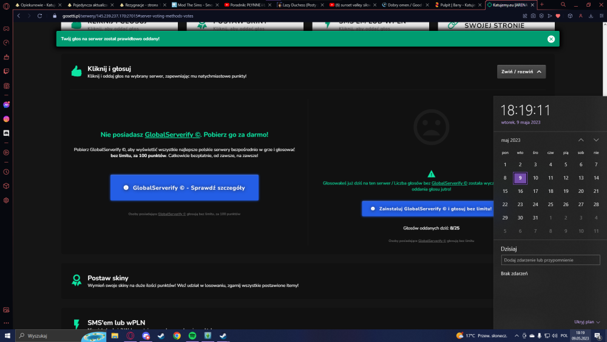The image size is (607, 342).
Task: Go to previous month in calendar
Action: pyautogui.click(x=581, y=140)
